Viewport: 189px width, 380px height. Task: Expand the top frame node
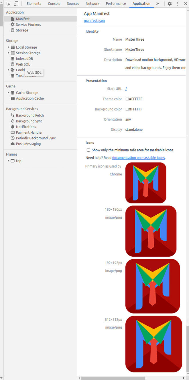click(x=8, y=161)
